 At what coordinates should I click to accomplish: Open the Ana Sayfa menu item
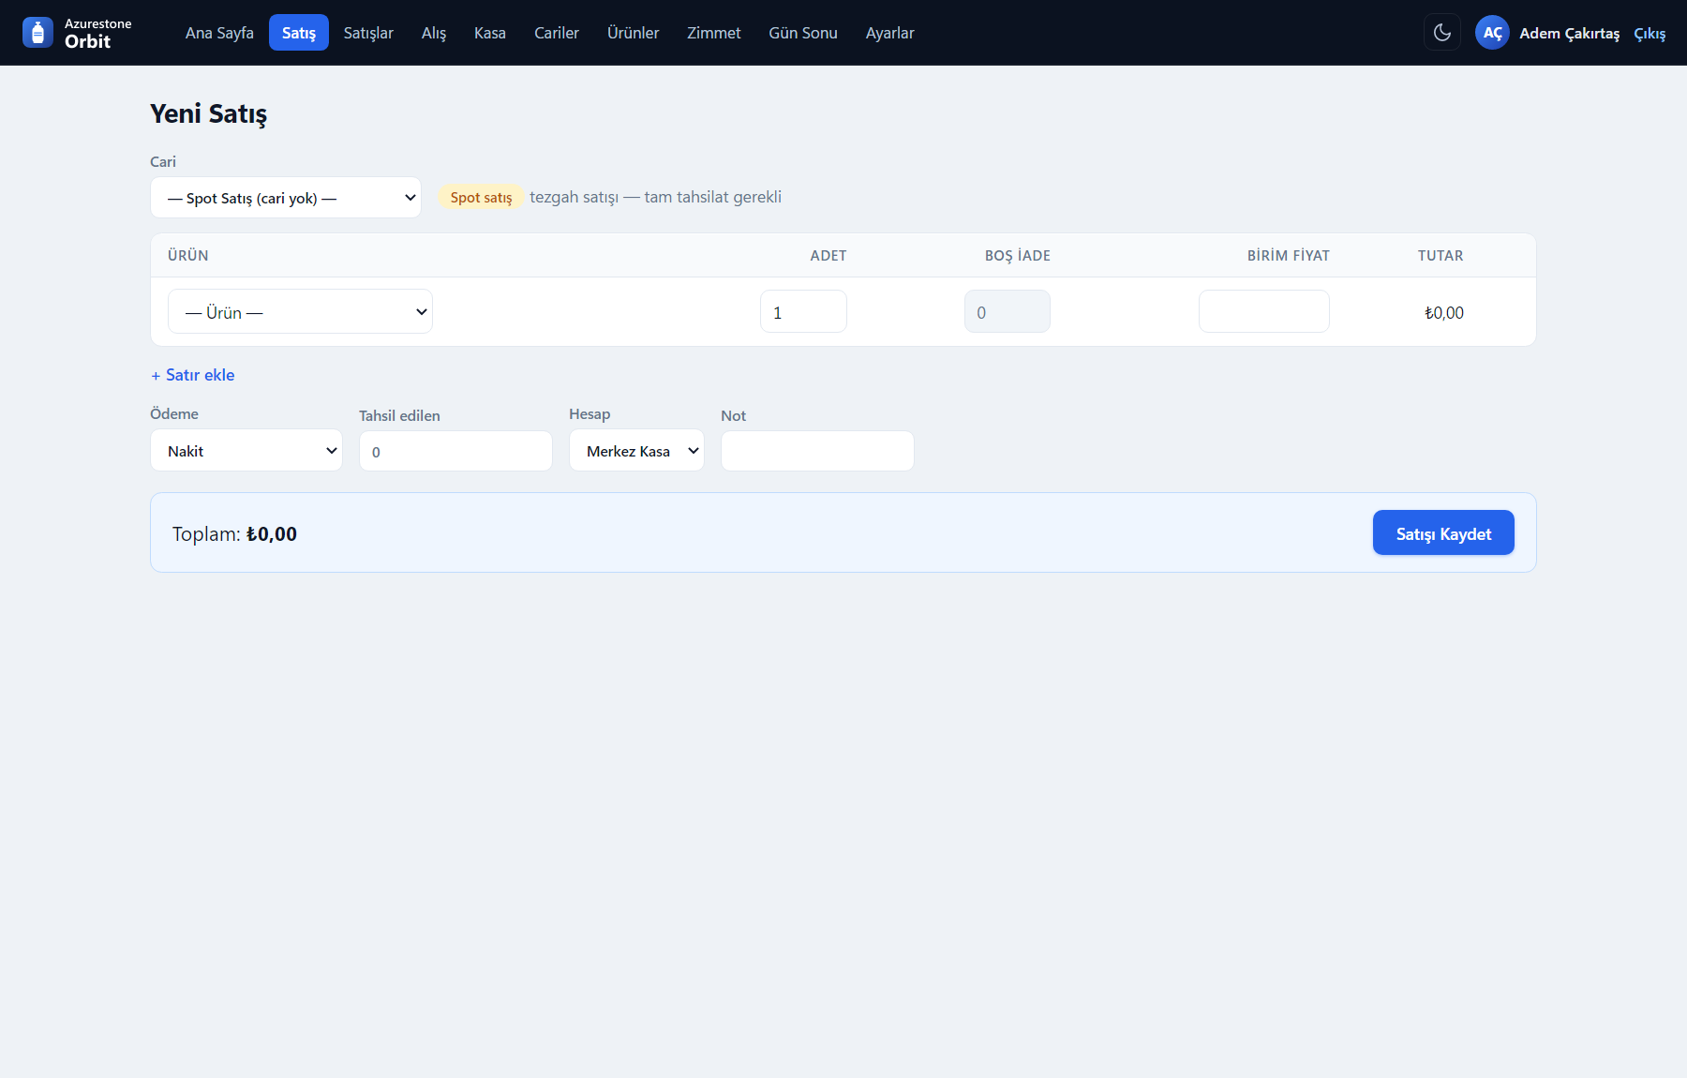219,33
